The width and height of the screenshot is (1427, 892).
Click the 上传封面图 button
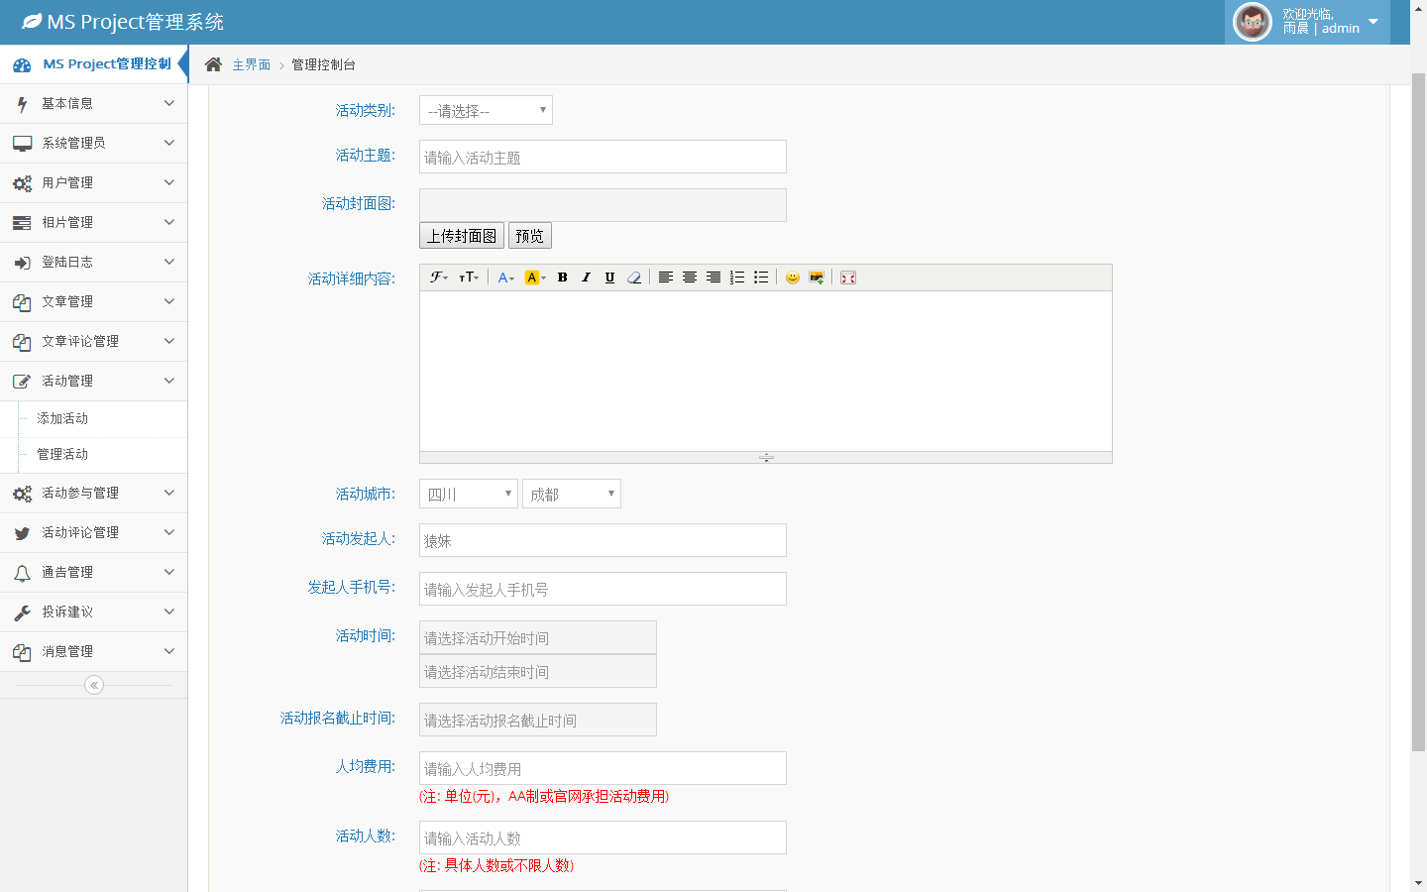coord(462,236)
